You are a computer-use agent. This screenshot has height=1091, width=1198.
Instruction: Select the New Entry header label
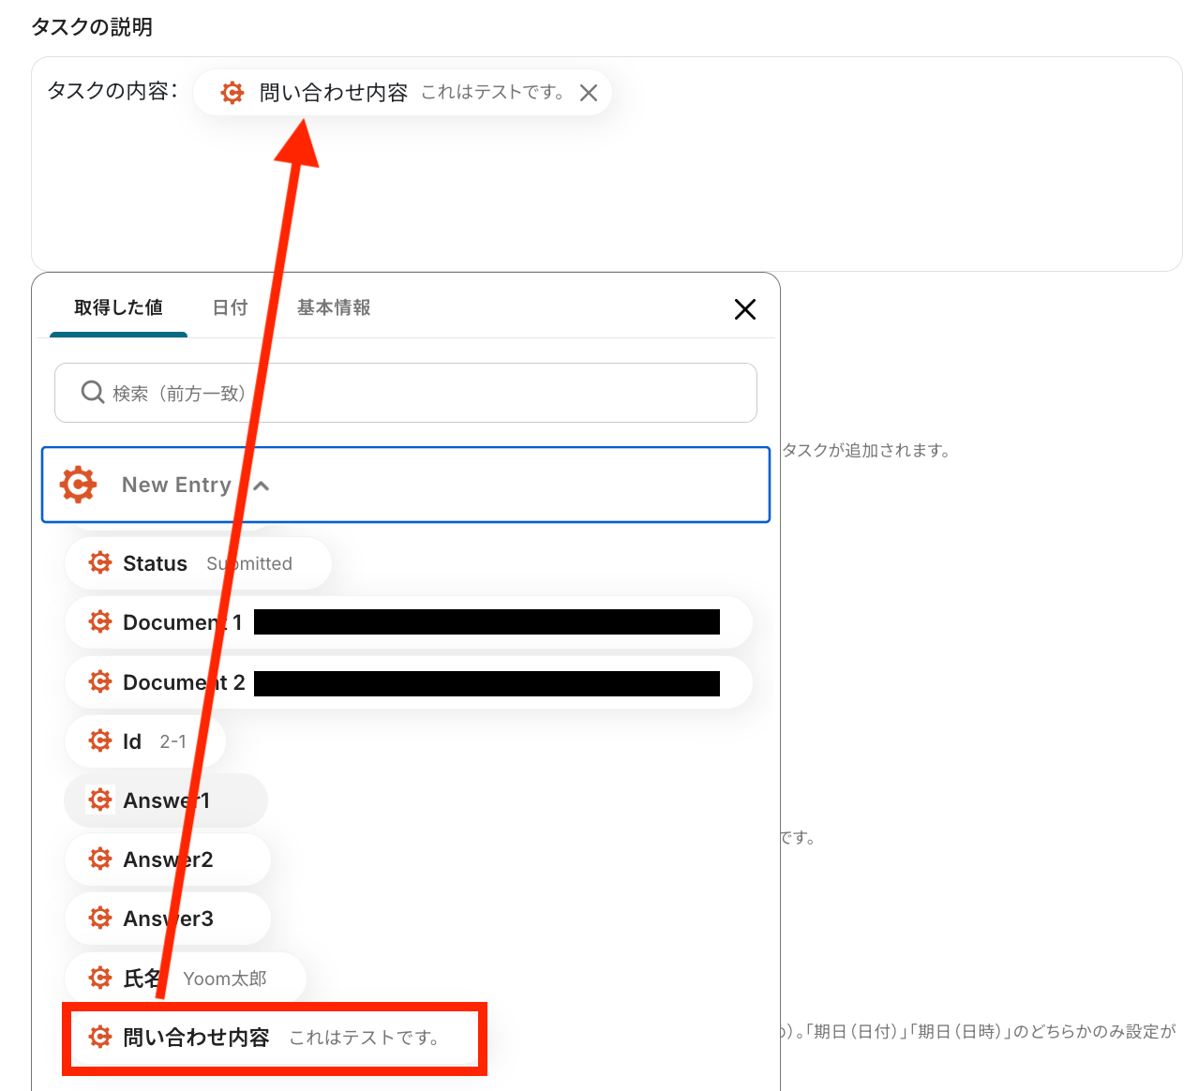pyautogui.click(x=176, y=485)
